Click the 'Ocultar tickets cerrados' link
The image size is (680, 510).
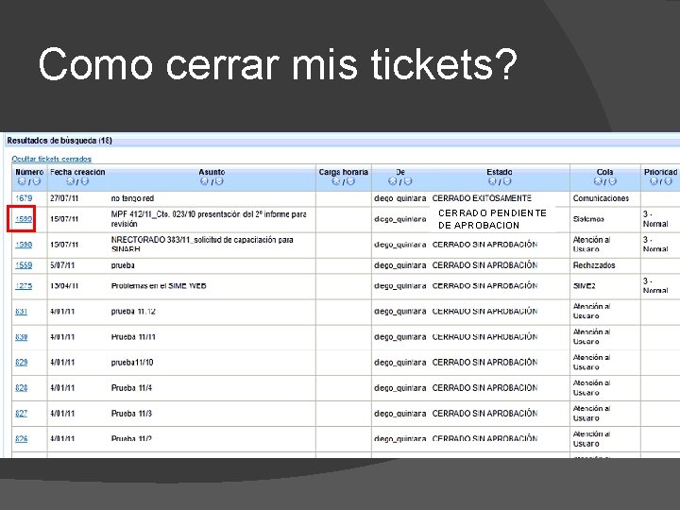click(52, 159)
